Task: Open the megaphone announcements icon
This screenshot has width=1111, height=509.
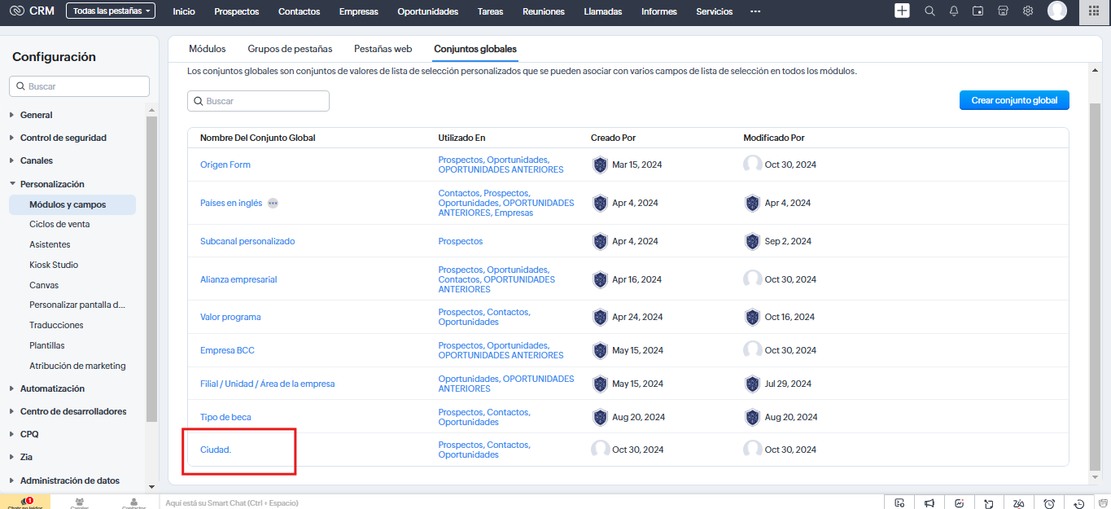Action: pyautogui.click(x=929, y=502)
